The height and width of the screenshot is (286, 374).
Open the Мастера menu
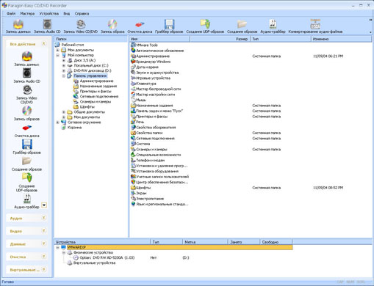pos(27,13)
